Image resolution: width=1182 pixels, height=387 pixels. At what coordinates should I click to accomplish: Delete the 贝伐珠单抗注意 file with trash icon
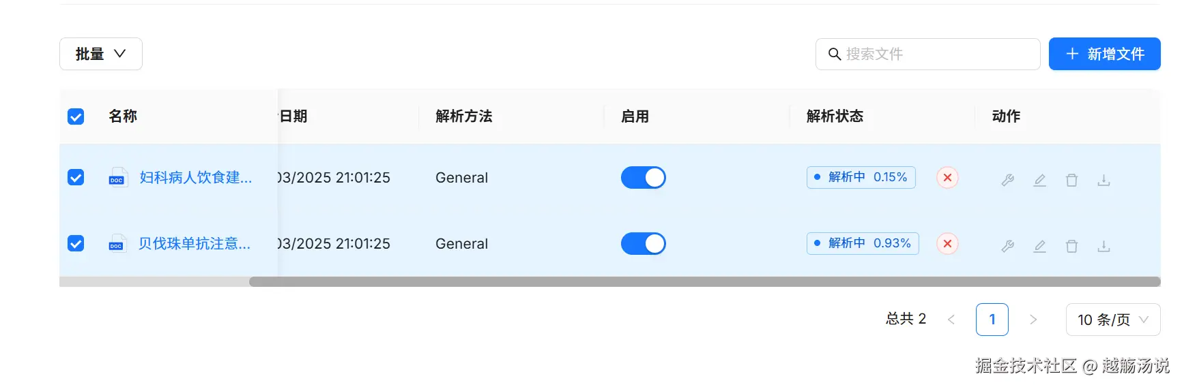1071,246
